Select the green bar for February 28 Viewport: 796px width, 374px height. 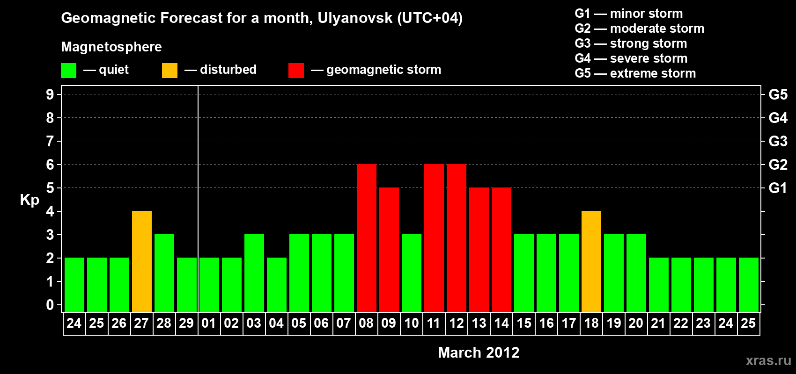[164, 273]
